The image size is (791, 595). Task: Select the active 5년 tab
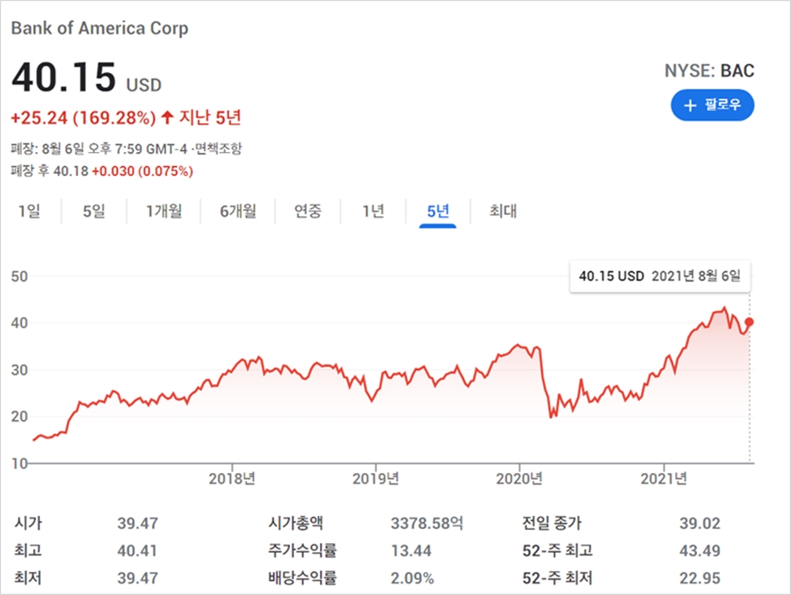point(438,211)
